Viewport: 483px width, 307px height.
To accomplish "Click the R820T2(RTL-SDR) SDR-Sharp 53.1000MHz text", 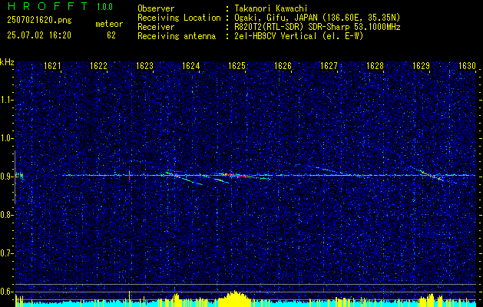I will click(317, 27).
